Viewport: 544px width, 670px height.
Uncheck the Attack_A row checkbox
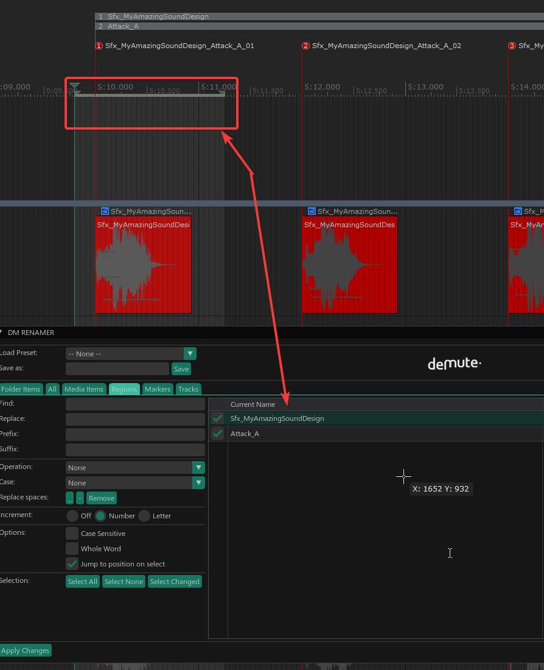[218, 434]
